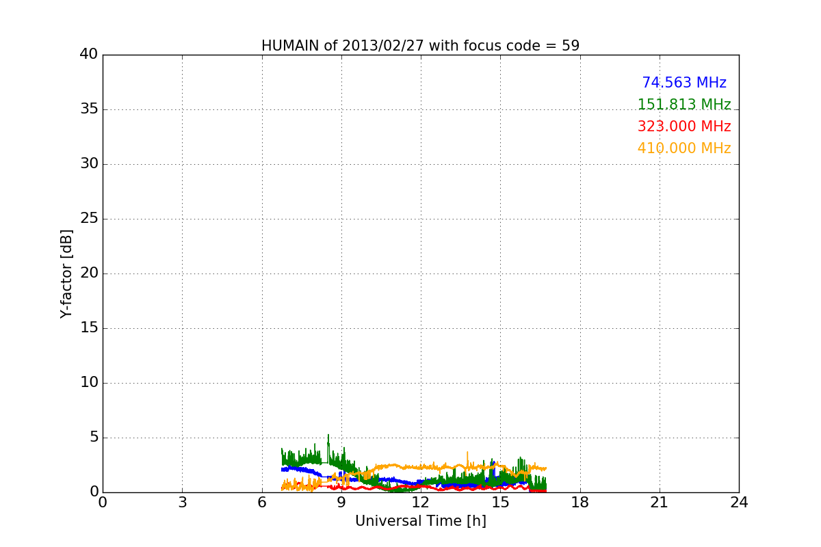The height and width of the screenshot is (547, 821).
Task: Click the x-axis tick label '12'
Action: pyautogui.click(x=421, y=503)
